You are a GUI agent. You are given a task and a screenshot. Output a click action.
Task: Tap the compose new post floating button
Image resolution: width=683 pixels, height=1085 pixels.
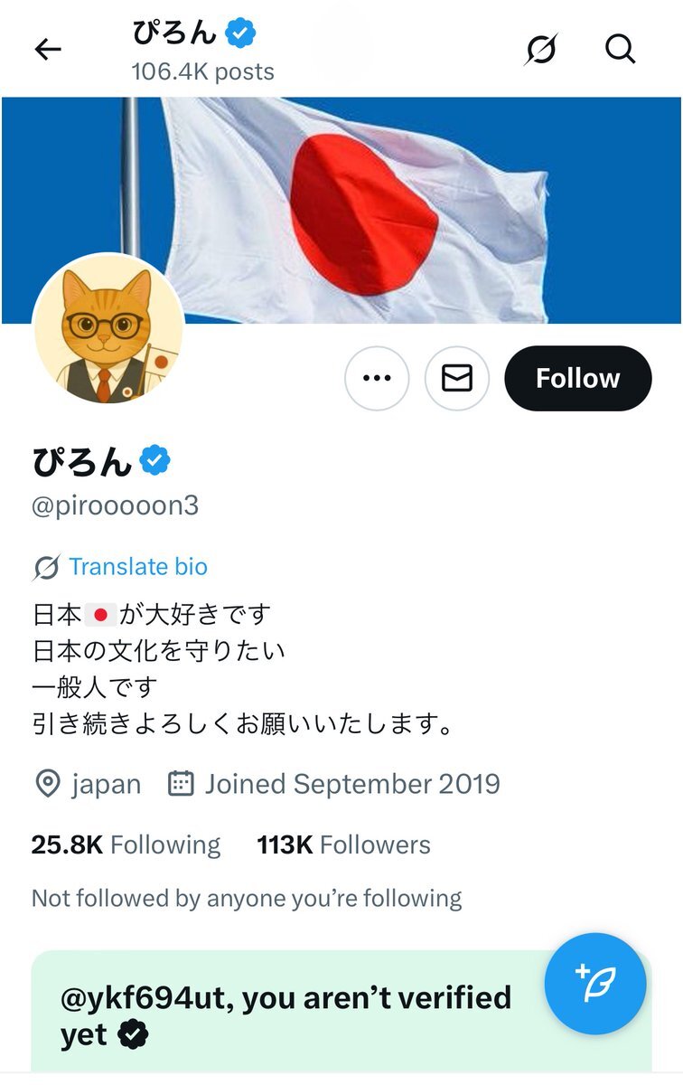595,984
